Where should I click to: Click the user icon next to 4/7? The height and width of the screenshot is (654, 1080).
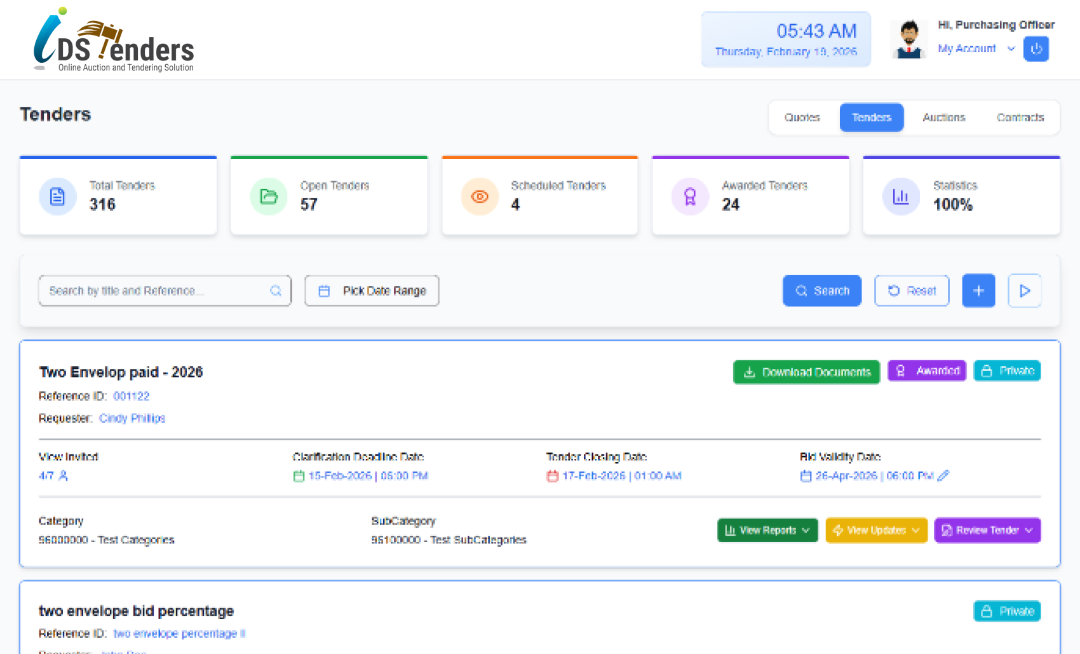63,475
